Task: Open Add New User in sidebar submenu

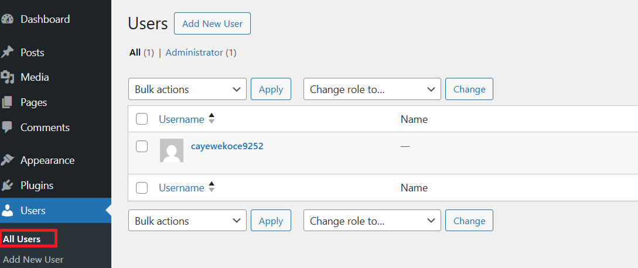Action: click(x=33, y=259)
